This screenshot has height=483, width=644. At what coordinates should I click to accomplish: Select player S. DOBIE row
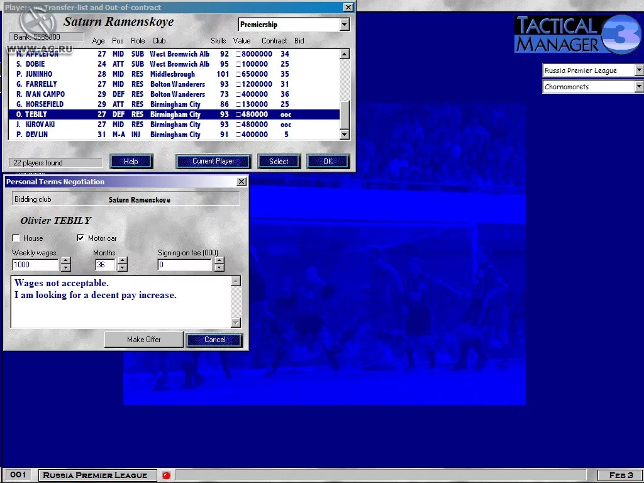tap(174, 64)
